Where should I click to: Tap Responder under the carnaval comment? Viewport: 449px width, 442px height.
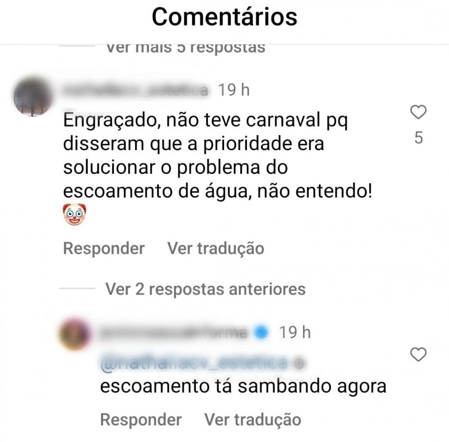[x=104, y=248]
